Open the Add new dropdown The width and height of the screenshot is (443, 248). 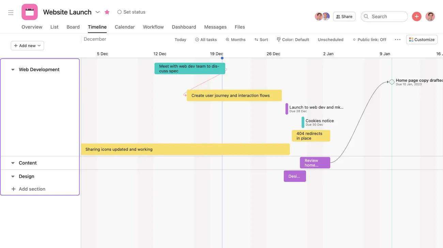point(27,46)
